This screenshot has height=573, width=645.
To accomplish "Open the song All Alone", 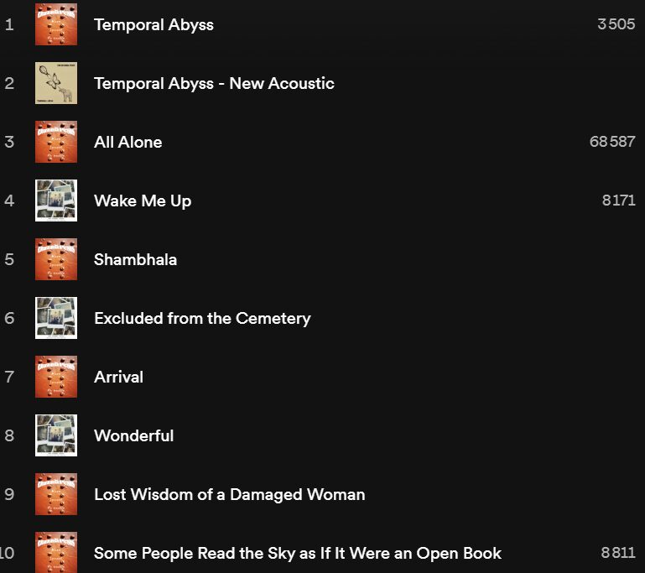I will pyautogui.click(x=128, y=143).
